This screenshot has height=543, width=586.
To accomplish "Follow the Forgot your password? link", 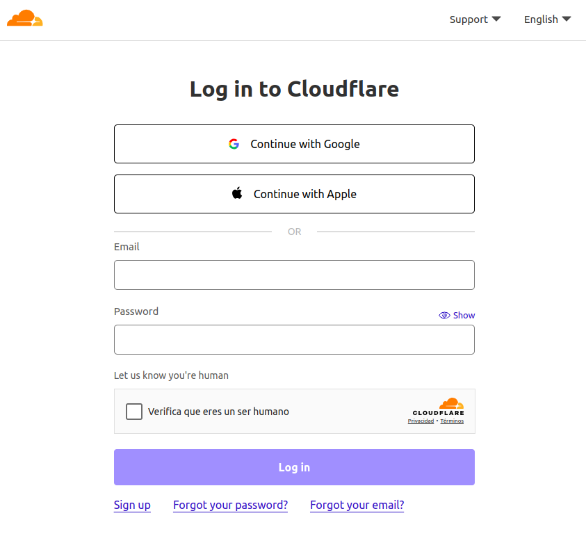I will (x=230, y=505).
